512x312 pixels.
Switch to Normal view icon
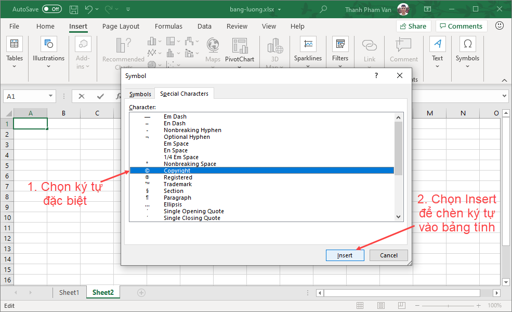point(360,305)
